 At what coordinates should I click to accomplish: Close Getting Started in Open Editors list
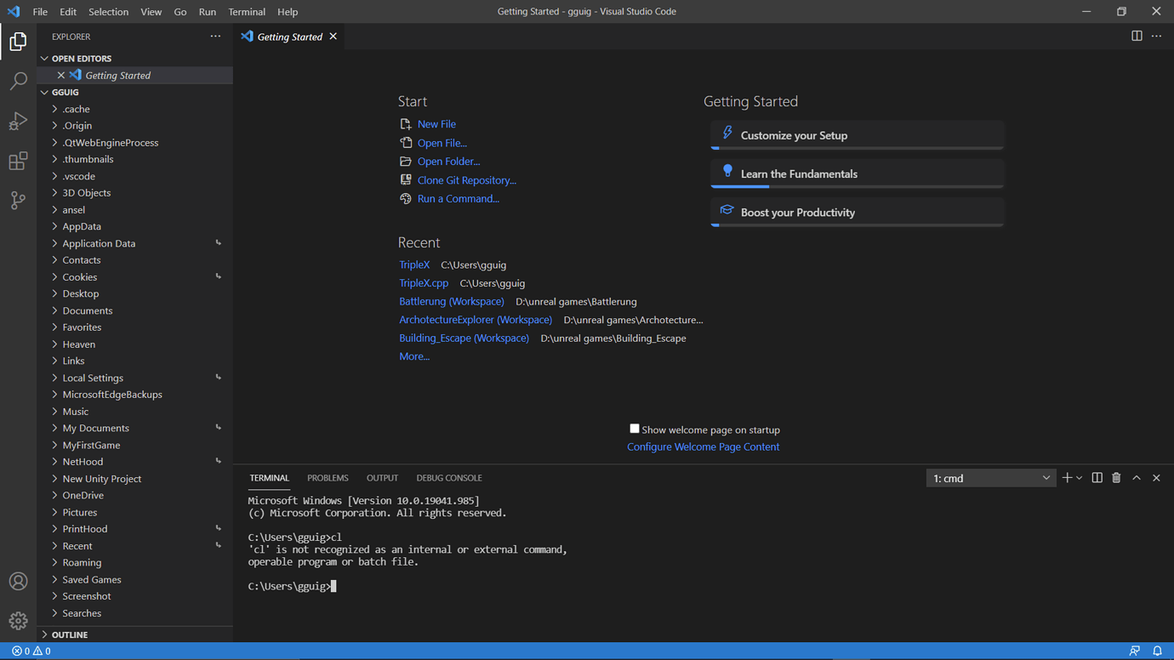[x=61, y=75]
